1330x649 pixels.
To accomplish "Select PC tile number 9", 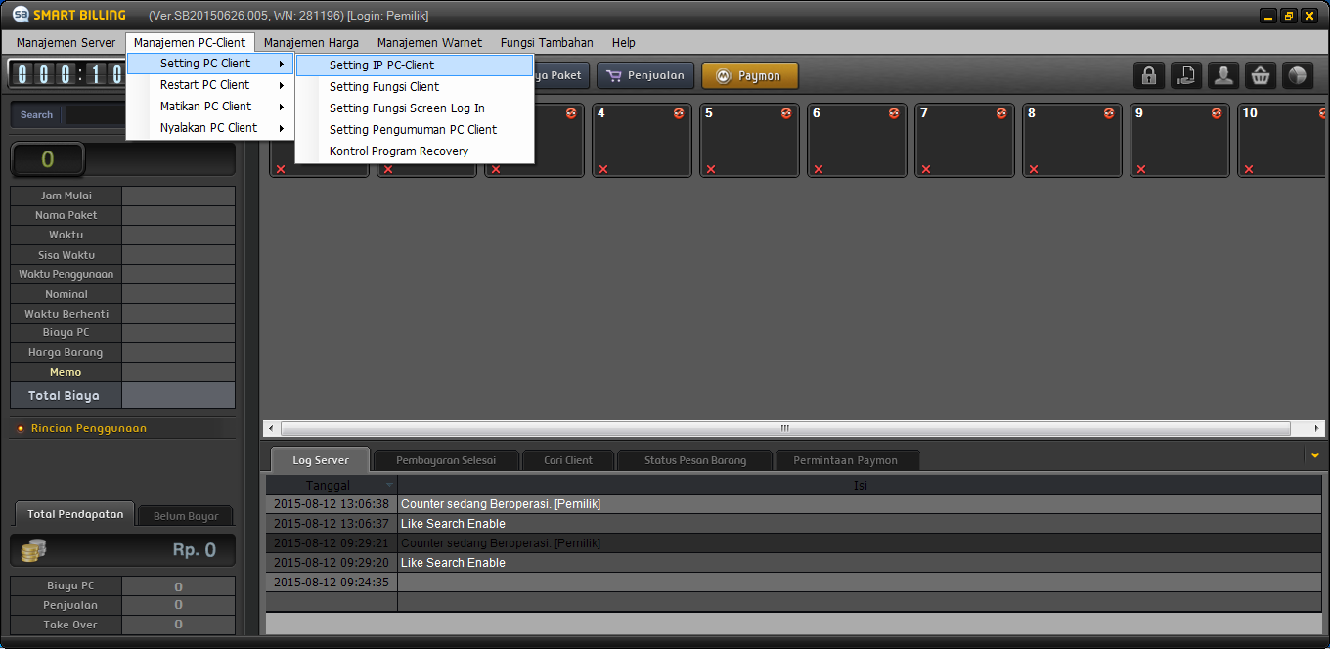I will pyautogui.click(x=1180, y=141).
